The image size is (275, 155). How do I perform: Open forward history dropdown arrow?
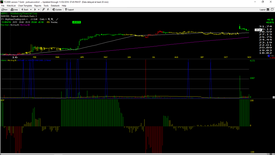(39, 10)
